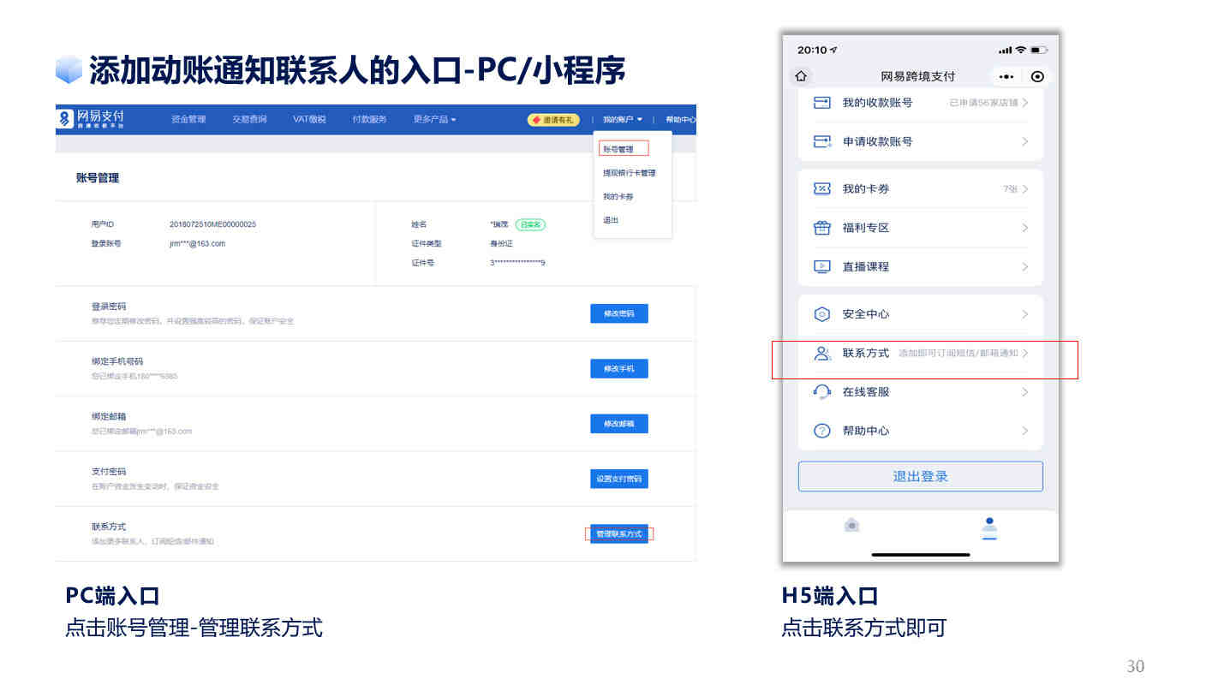
Task: Click the 绑定邮箱 row title
Action: pos(109,416)
